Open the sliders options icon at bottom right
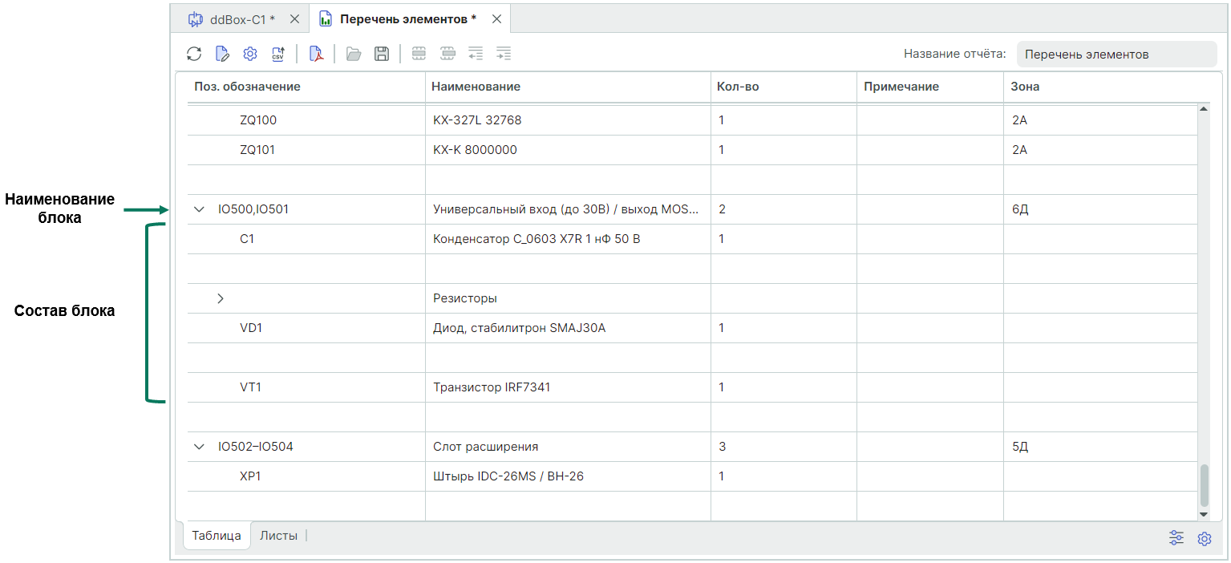Viewport: 1231px width, 563px height. pyautogui.click(x=1176, y=538)
